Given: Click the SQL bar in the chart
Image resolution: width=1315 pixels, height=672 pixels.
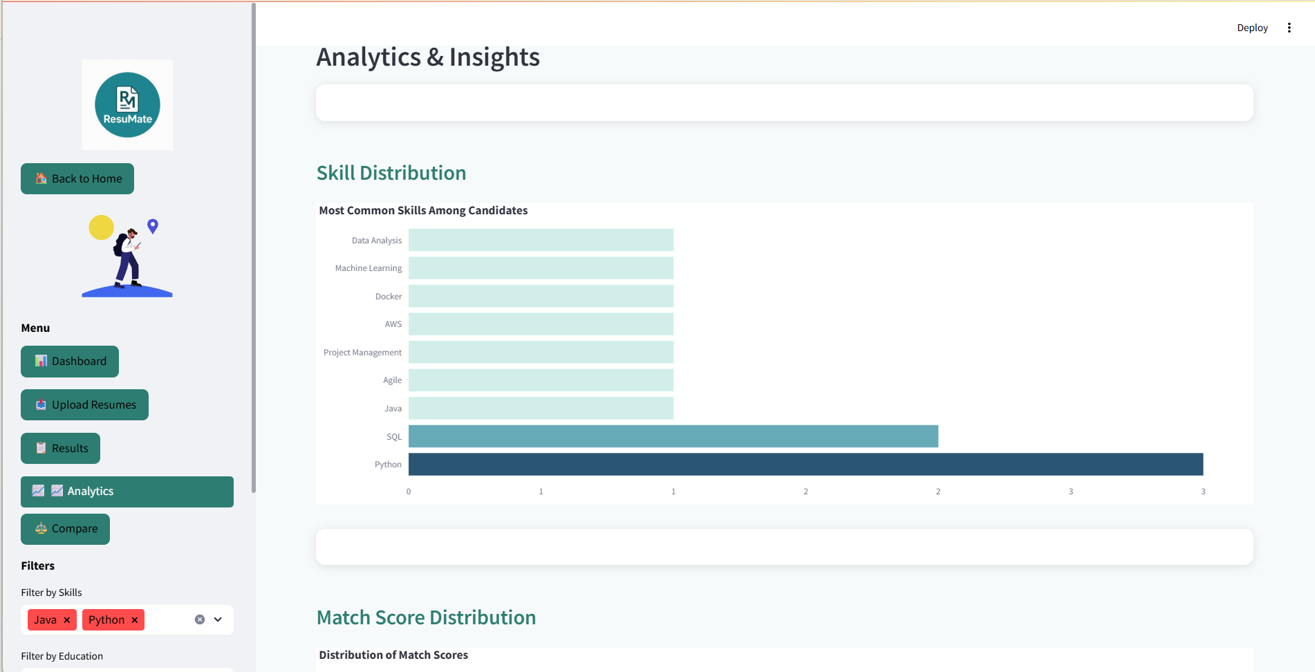Looking at the screenshot, I should click(x=673, y=436).
